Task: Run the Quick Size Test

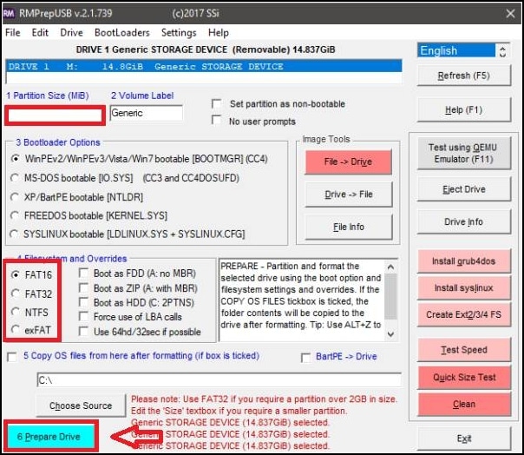Action: click(x=465, y=377)
